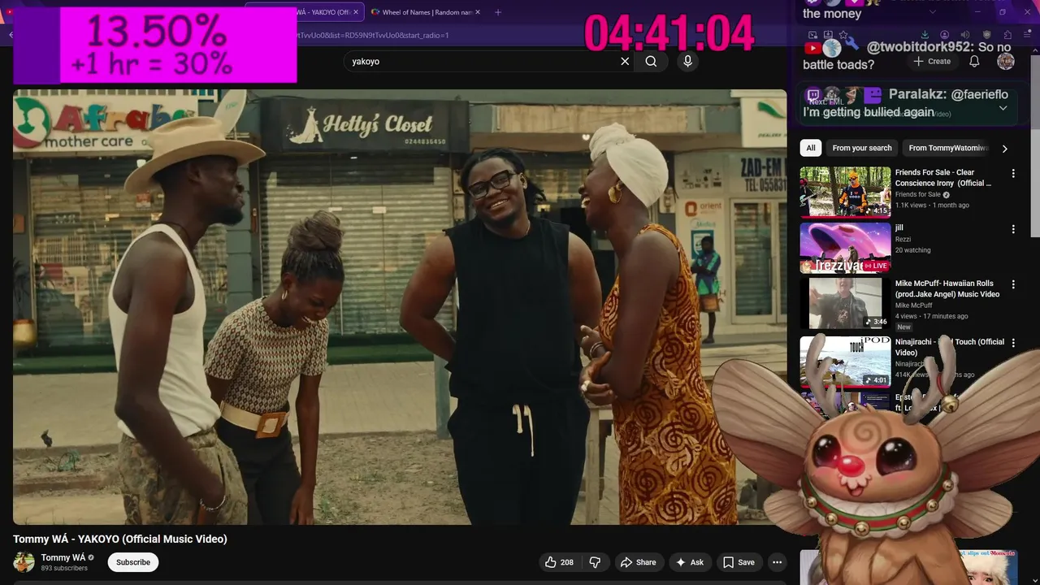Screen dimensions: 1040x585
Task: Click the browser address bar URL
Action: point(374,35)
